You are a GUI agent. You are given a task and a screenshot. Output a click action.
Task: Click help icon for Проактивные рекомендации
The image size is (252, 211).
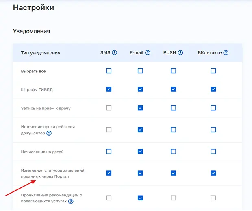coord(71,201)
